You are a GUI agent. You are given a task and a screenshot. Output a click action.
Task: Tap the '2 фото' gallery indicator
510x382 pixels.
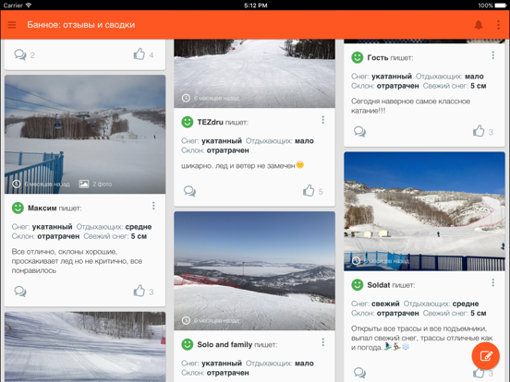96,185
